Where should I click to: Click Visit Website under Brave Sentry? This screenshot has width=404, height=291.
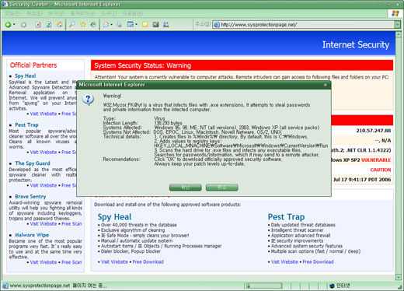coord(44,224)
